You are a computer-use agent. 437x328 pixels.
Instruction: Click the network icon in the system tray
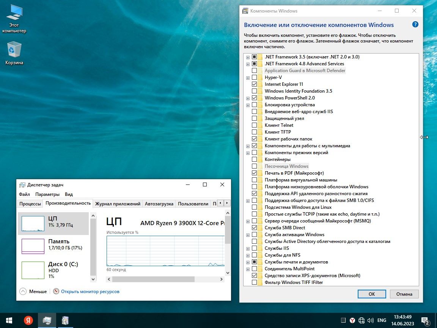[361, 320]
